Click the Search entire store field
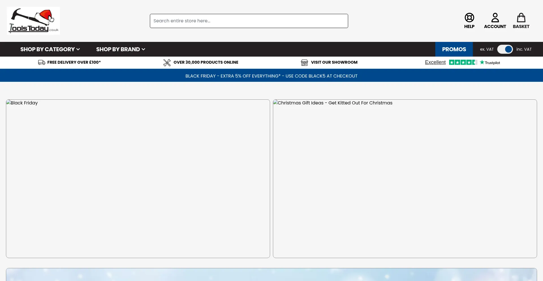The image size is (543, 281). click(249, 21)
